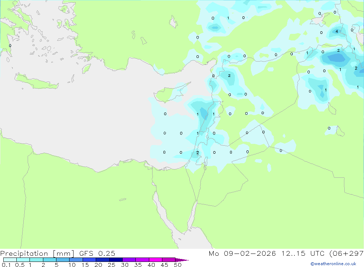The width and height of the screenshot is (364, 267).
Task: Click the '09-02-2026' forecast date text
Action: coord(250,254)
